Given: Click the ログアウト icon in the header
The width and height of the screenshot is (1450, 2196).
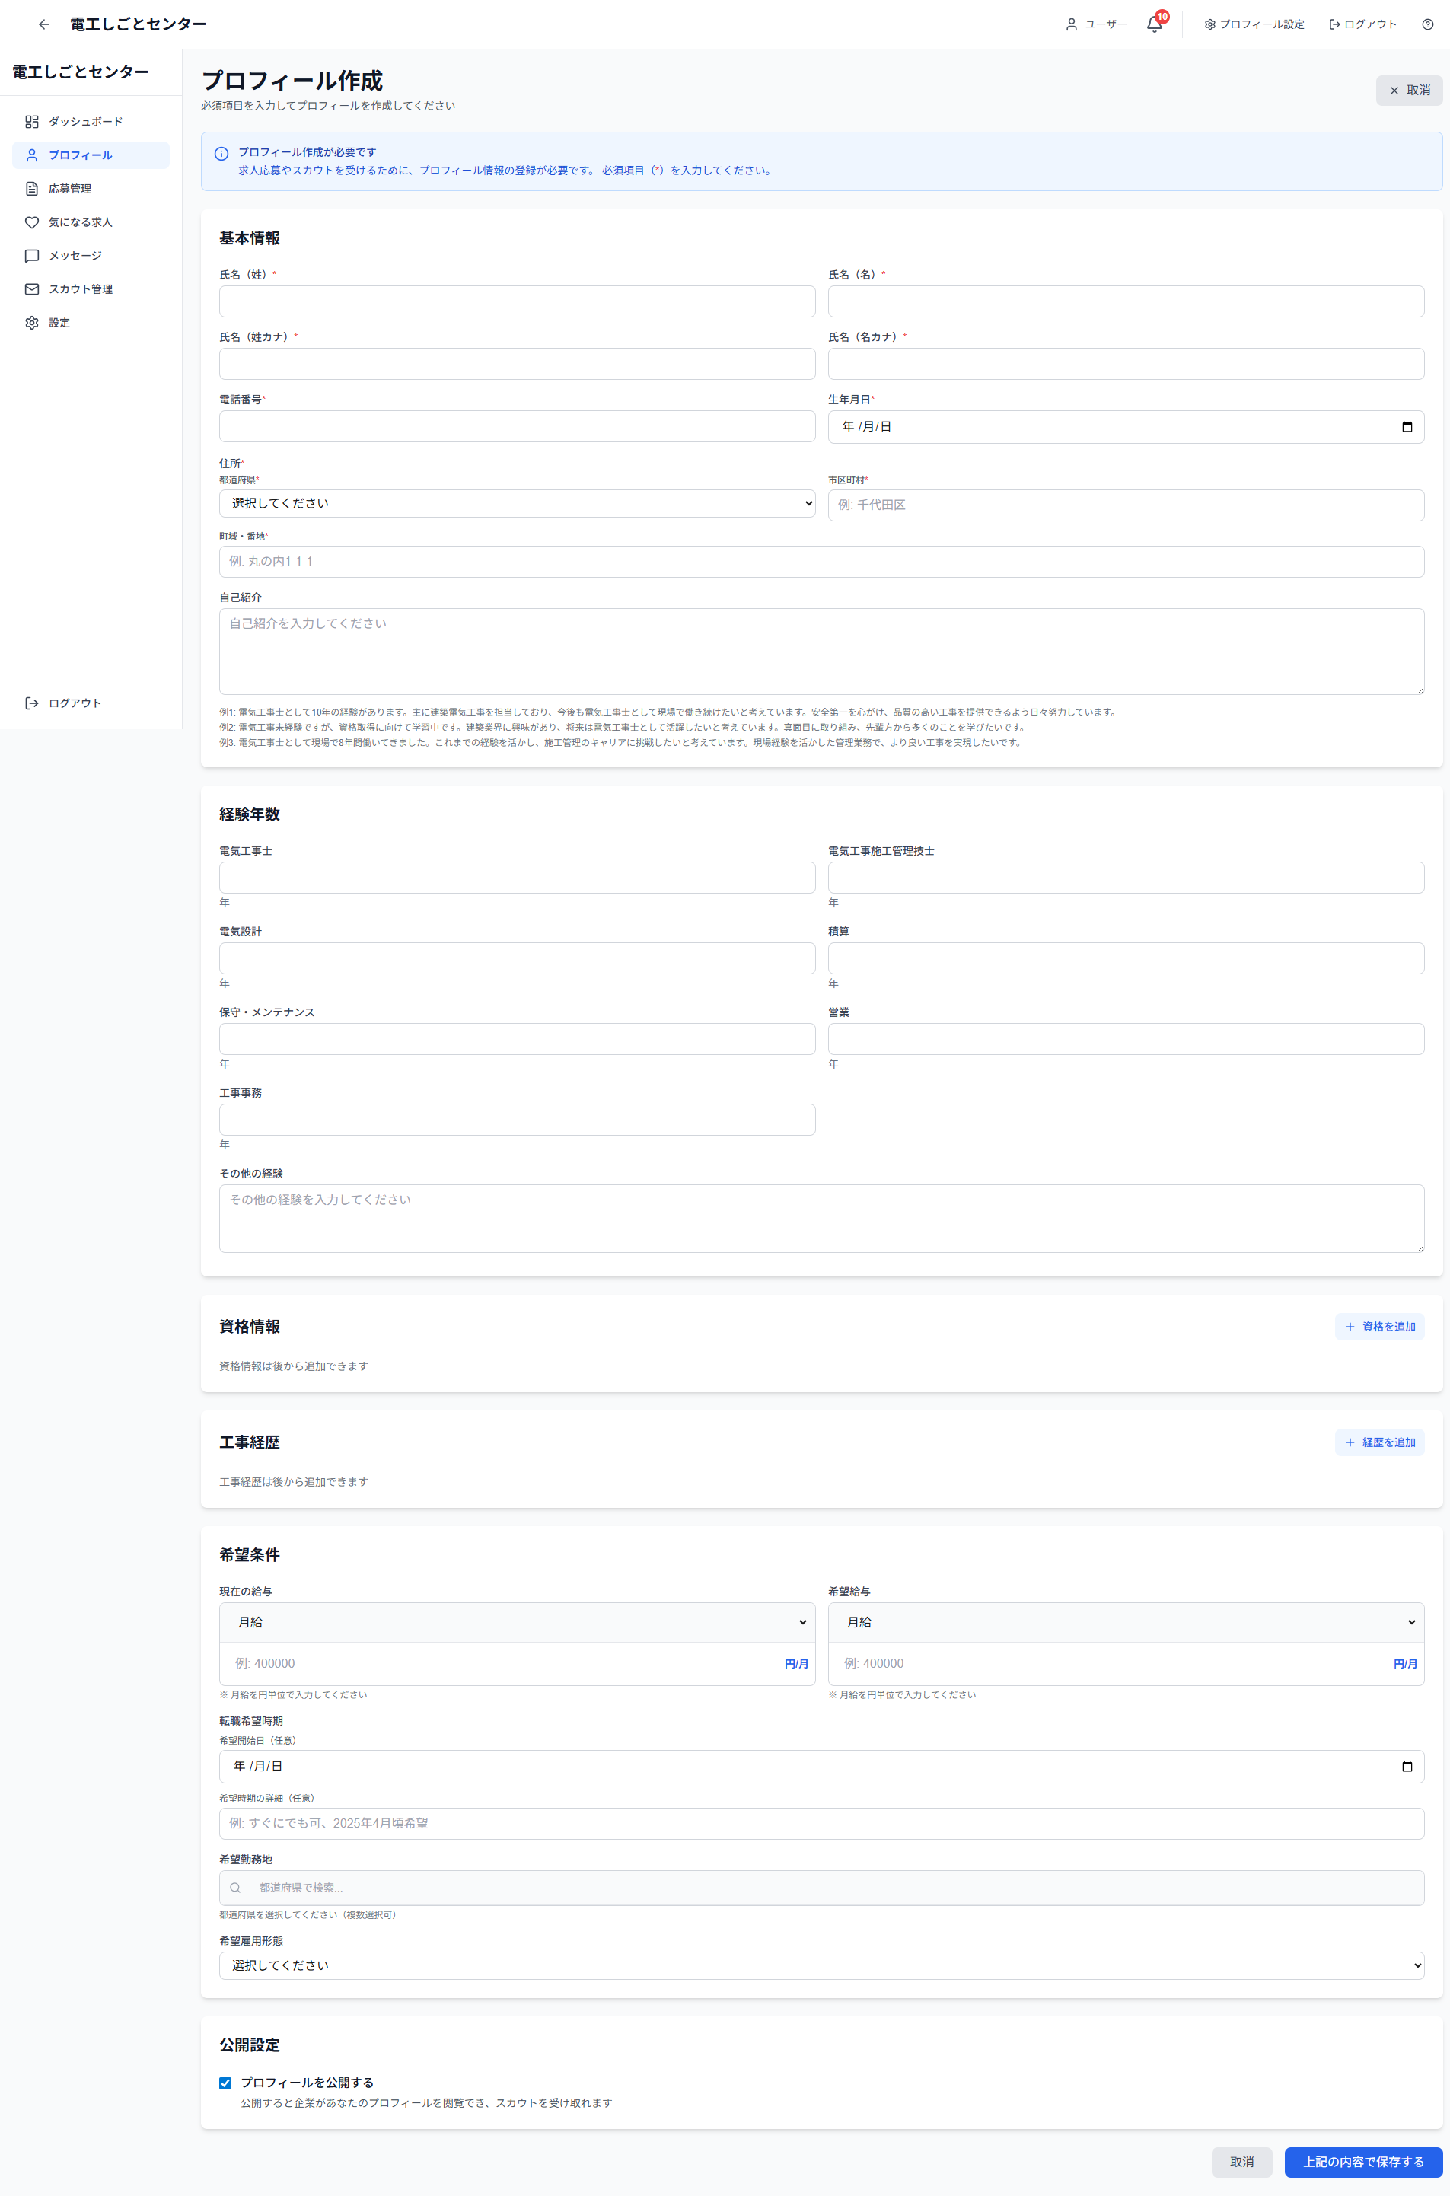Looking at the screenshot, I should point(1334,25).
